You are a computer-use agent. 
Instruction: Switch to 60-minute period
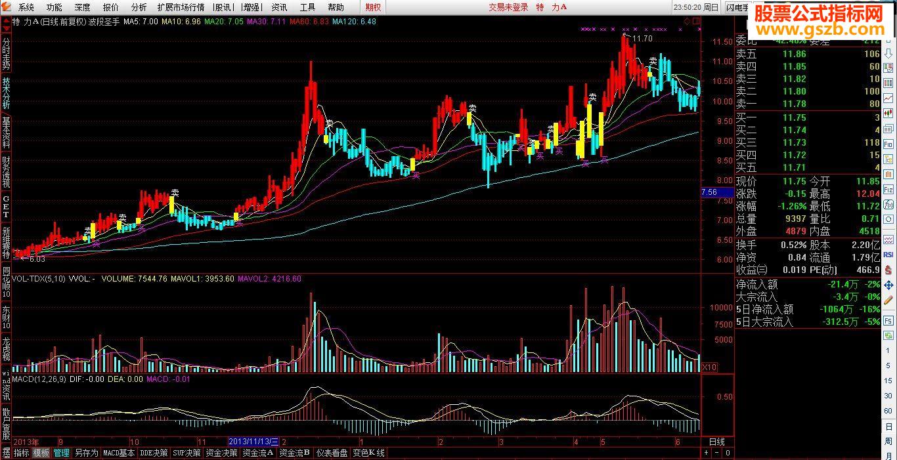point(888,411)
